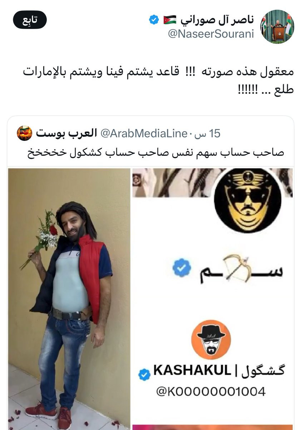301x430 pixels.
Task: Tap the Jordan flag emoji in name
Action: pyautogui.click(x=169, y=20)
